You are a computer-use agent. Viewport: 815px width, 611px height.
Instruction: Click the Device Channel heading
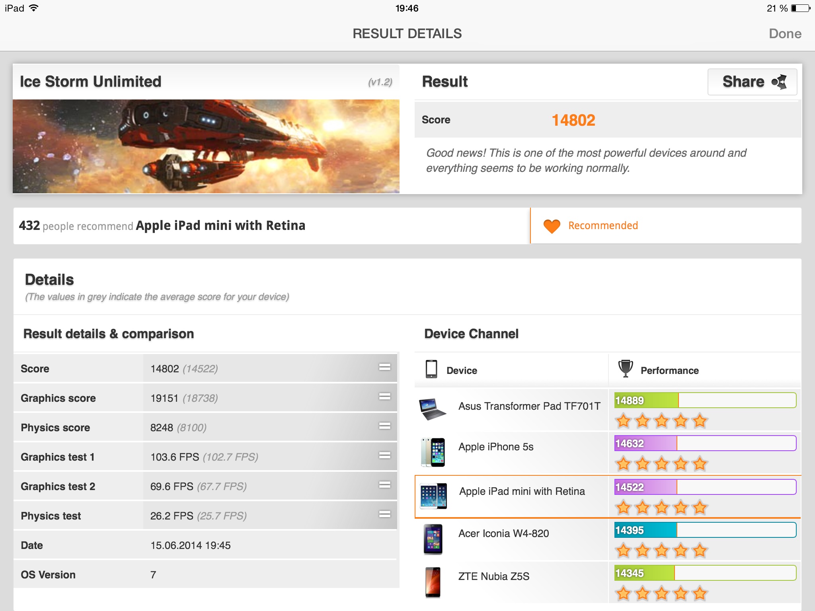tap(472, 334)
